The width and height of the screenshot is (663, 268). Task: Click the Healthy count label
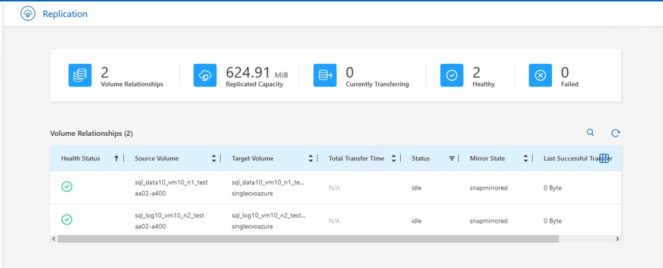point(484,84)
